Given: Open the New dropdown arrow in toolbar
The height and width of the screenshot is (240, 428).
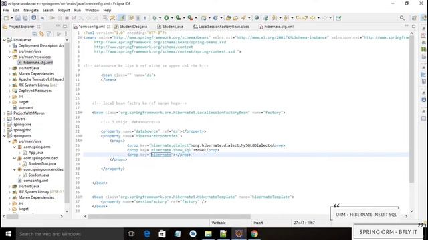Looking at the screenshot, I should pyautogui.click(x=12, y=18).
